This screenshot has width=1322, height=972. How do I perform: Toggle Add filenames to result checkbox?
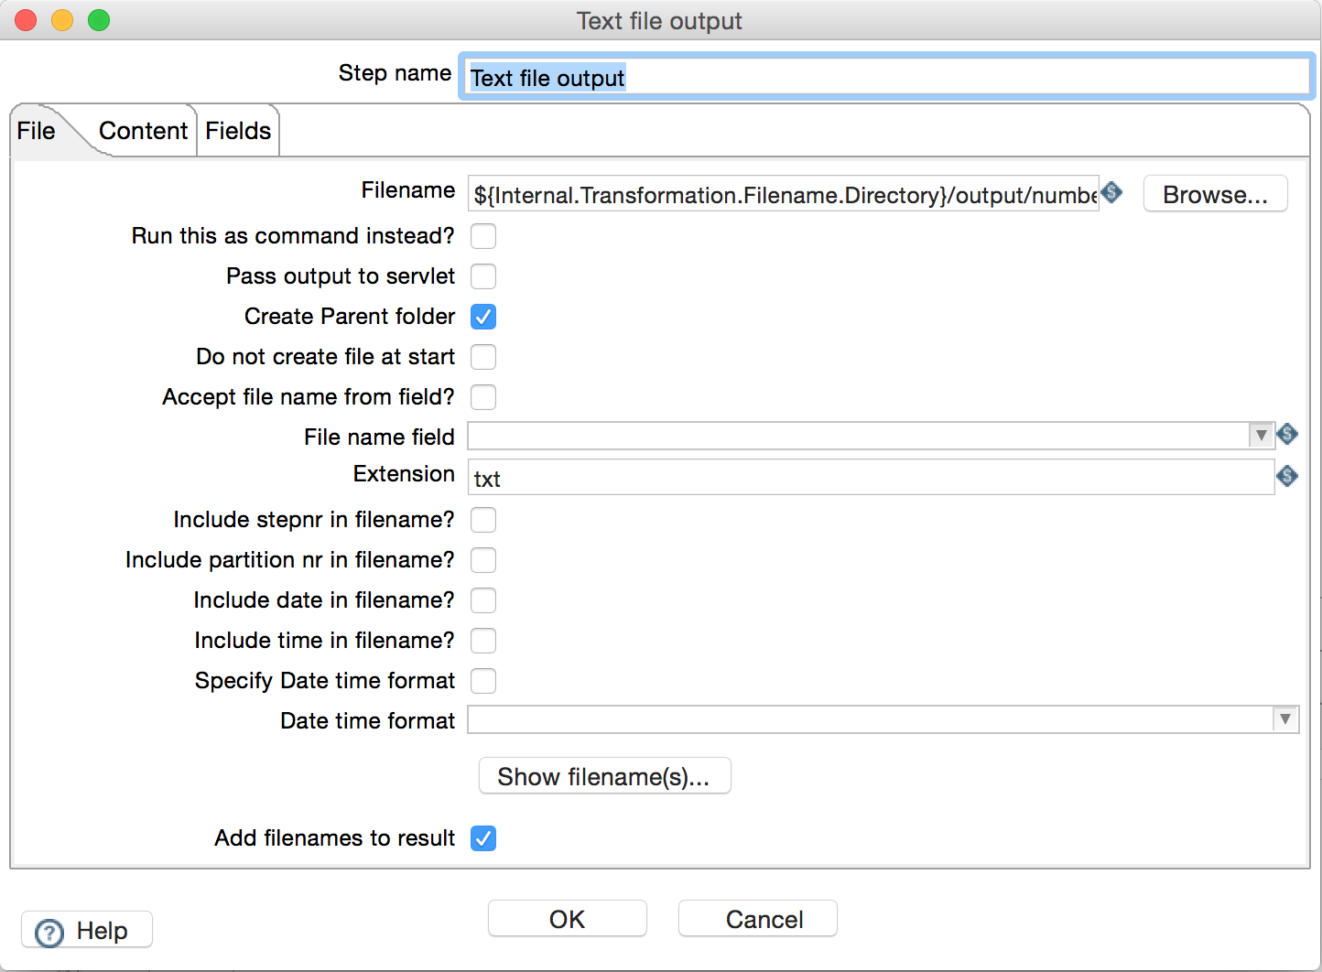[483, 838]
